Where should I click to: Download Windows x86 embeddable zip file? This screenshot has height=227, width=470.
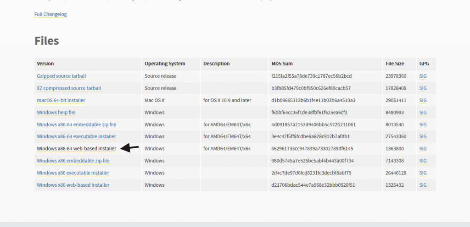73,161
